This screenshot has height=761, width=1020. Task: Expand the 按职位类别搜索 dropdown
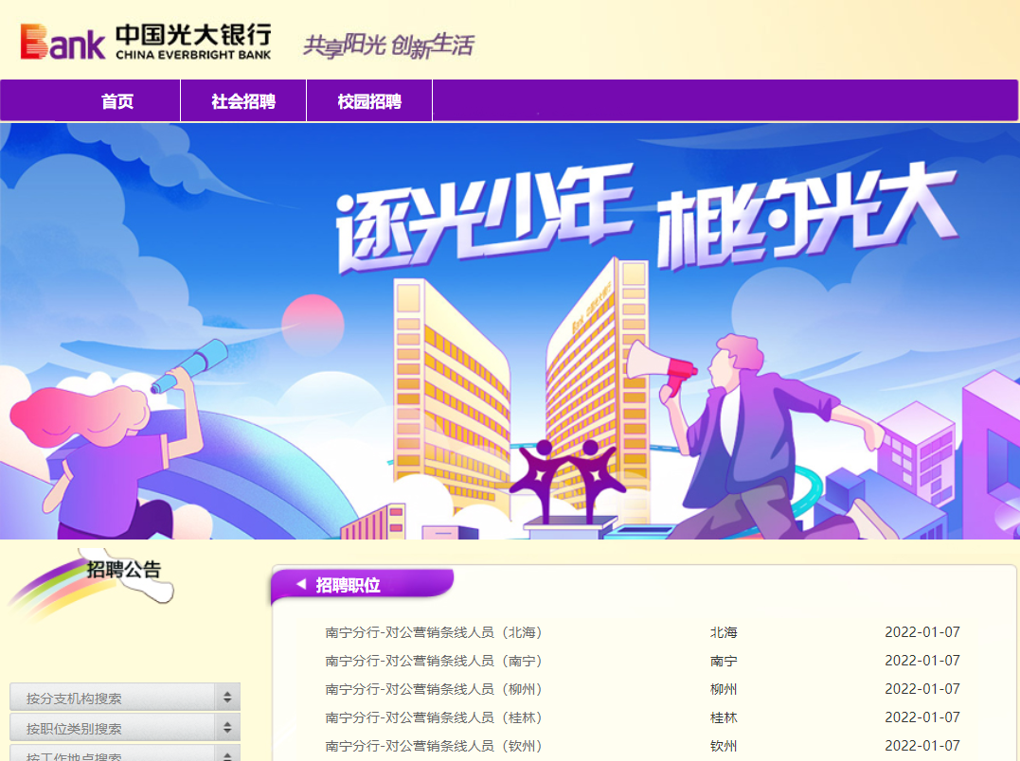(125, 728)
